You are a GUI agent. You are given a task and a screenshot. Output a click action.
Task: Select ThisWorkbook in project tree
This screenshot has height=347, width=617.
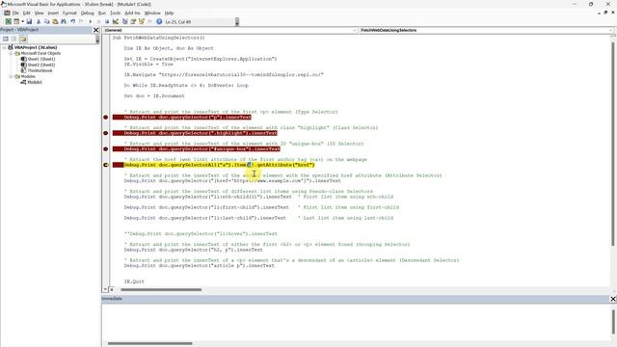pos(40,70)
